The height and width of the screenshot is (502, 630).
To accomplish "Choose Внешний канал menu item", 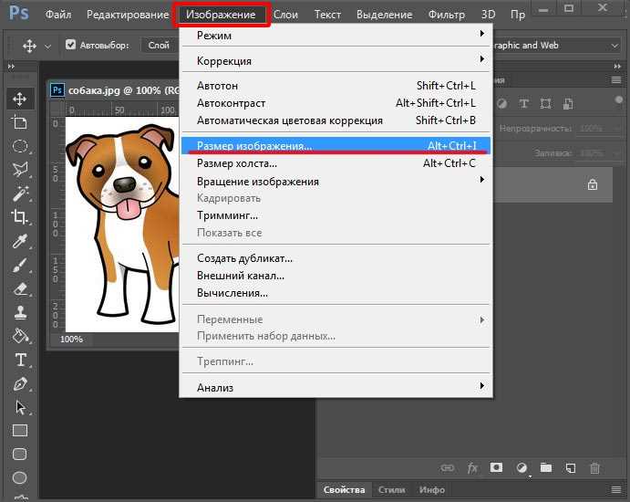I will click(336, 276).
